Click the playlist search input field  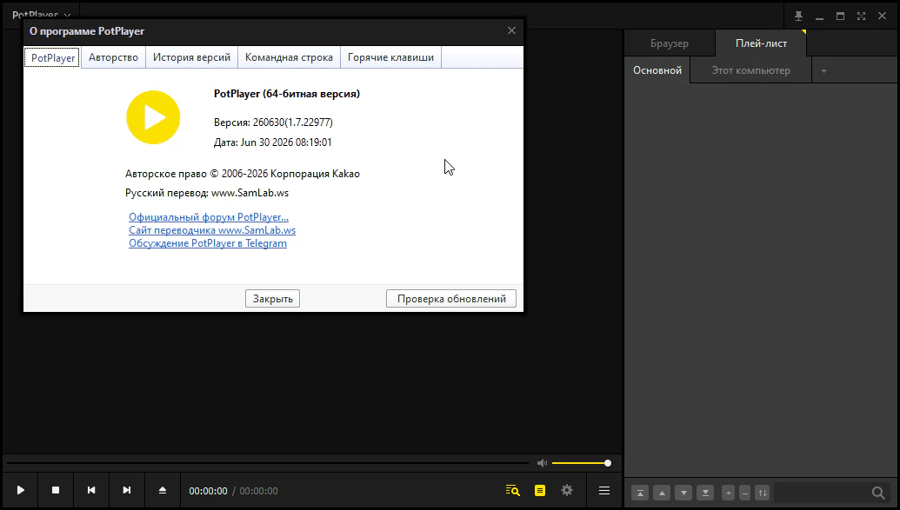tap(822, 493)
